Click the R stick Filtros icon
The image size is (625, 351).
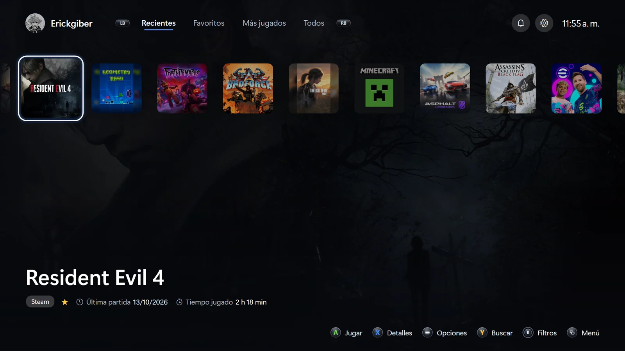[528, 333]
